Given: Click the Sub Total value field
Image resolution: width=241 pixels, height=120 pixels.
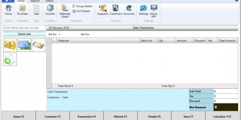Looking at the screenshot, I should point(226,91).
